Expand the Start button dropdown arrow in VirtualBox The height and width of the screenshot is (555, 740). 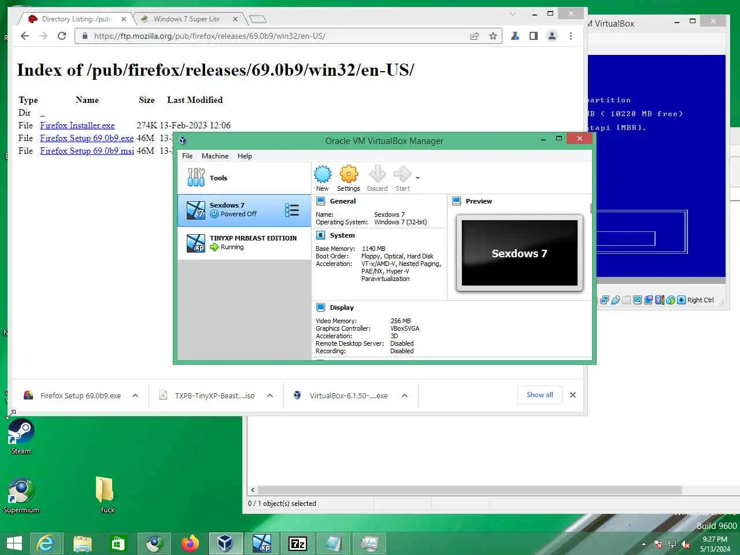(x=417, y=178)
